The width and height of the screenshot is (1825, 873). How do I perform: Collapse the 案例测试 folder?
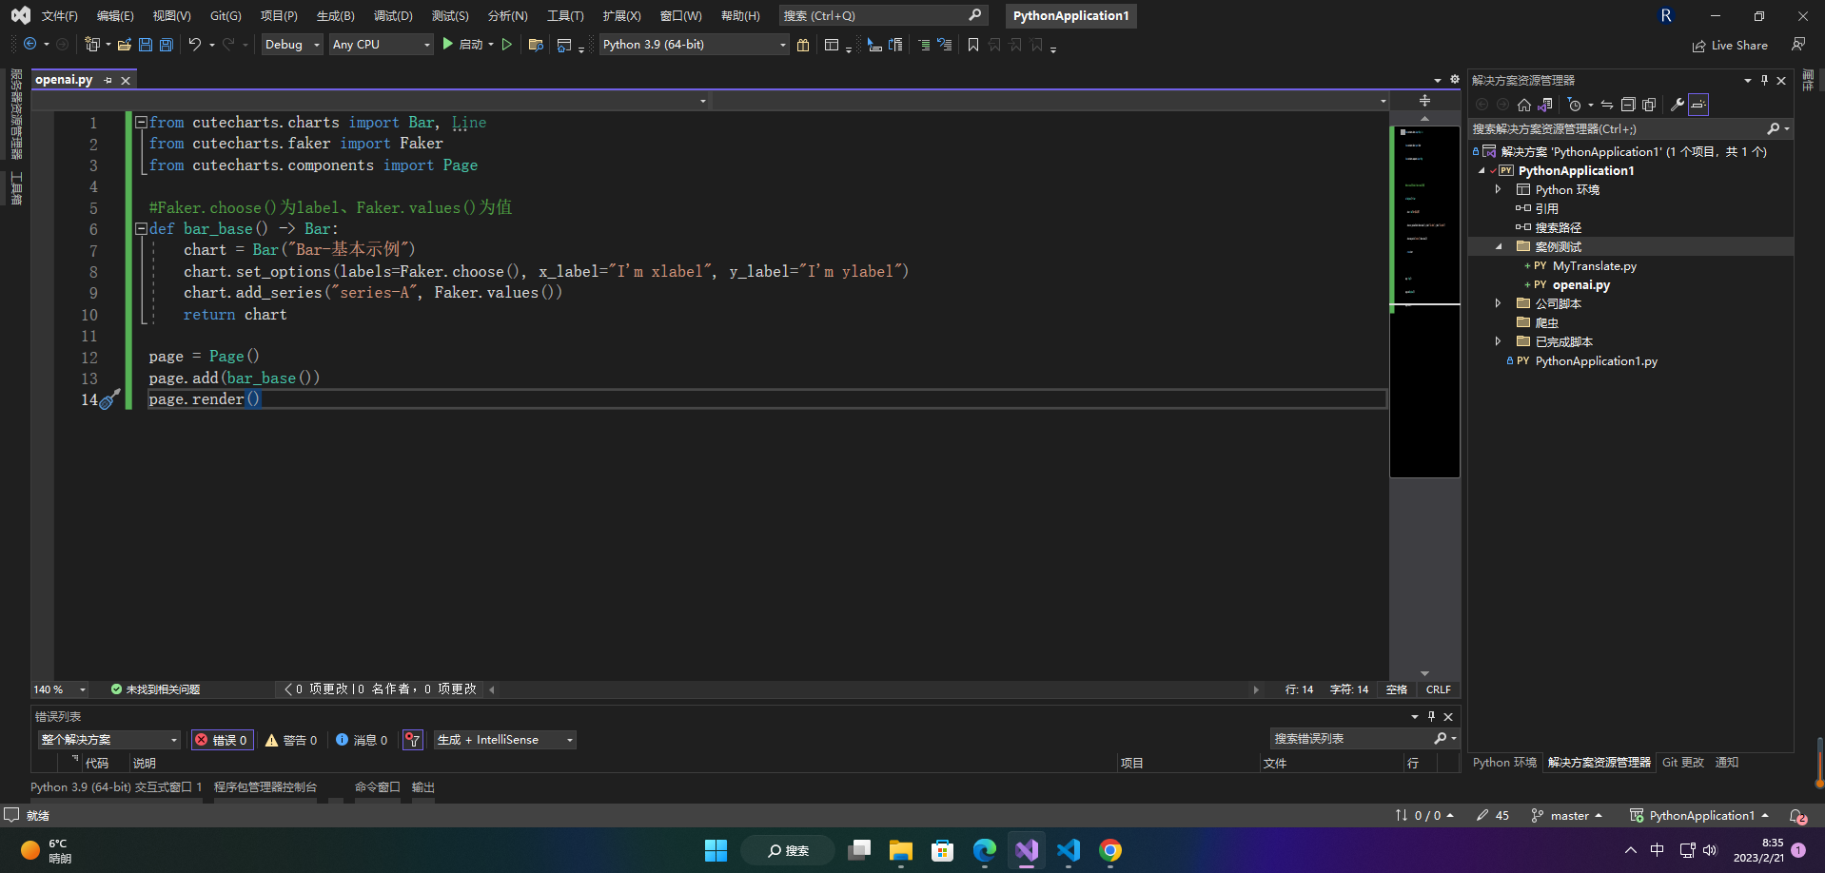click(1499, 246)
